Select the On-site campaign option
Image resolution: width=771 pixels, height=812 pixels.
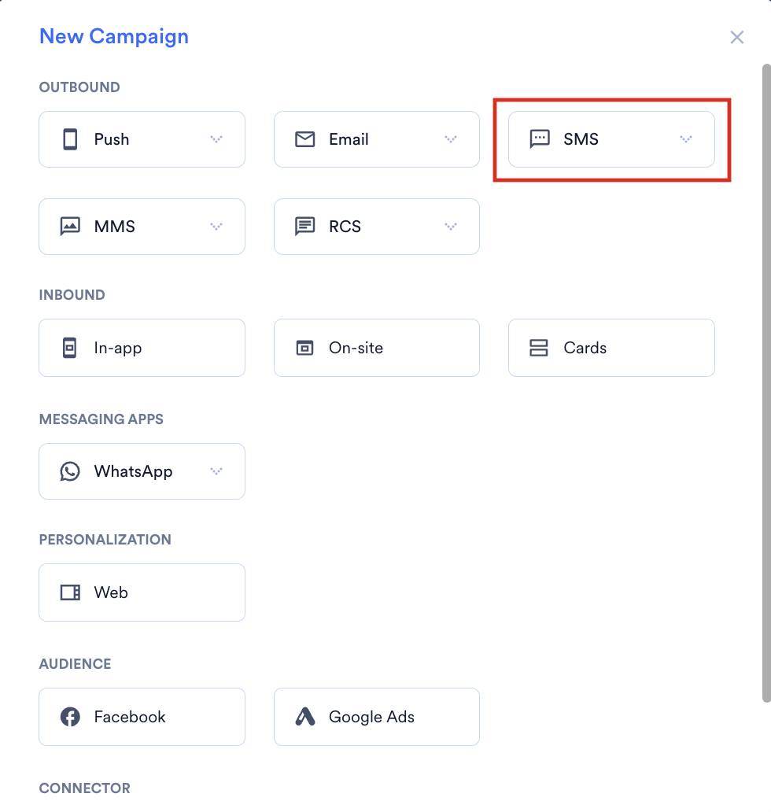[x=376, y=348]
